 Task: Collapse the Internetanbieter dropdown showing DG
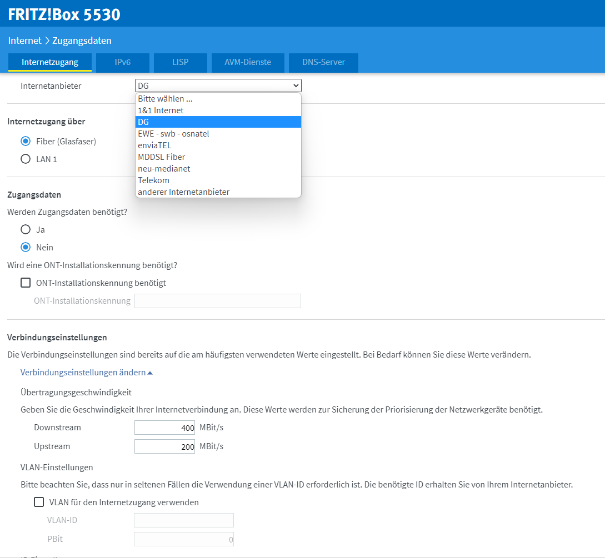click(218, 86)
